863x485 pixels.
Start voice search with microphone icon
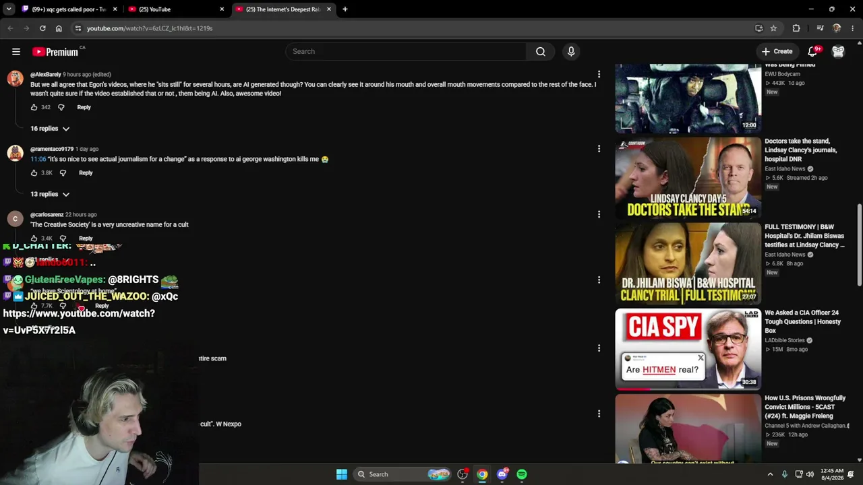tap(571, 52)
